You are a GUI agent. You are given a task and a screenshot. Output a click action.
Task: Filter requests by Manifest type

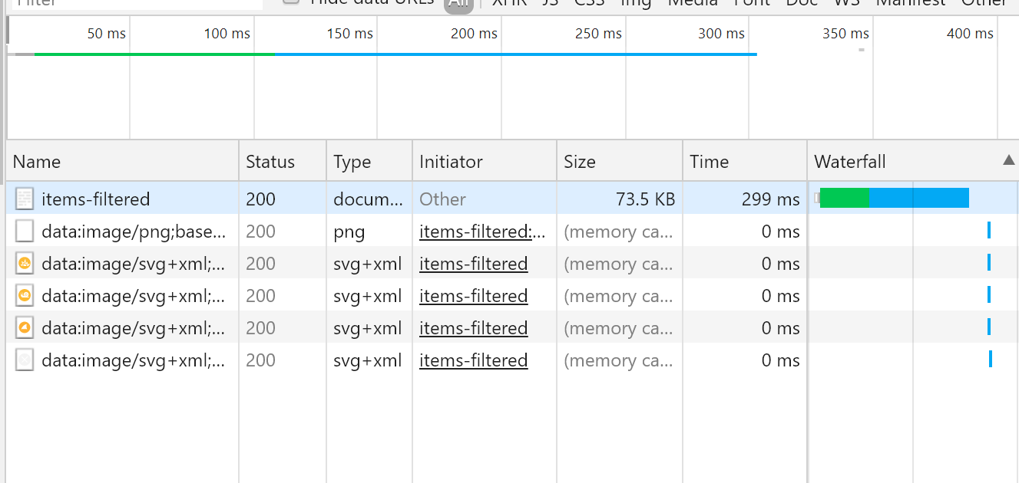pyautogui.click(x=911, y=2)
